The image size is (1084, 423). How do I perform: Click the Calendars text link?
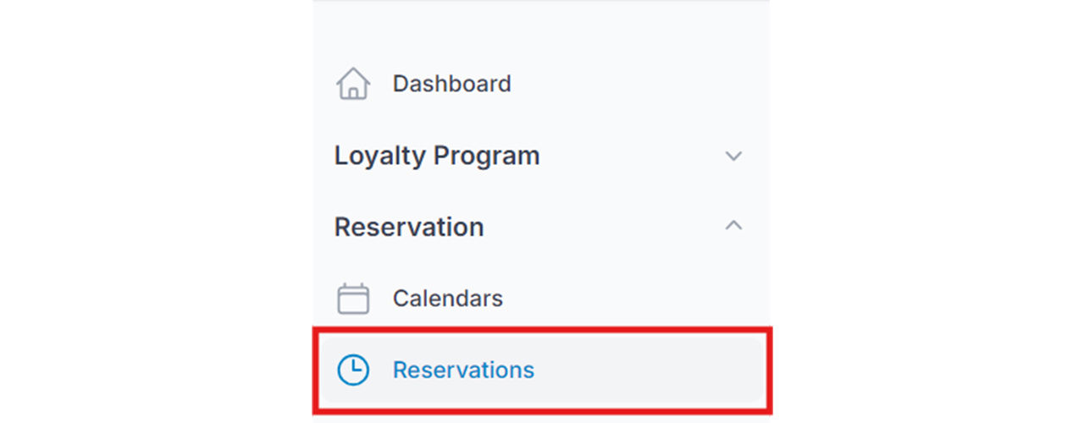pyautogui.click(x=447, y=299)
